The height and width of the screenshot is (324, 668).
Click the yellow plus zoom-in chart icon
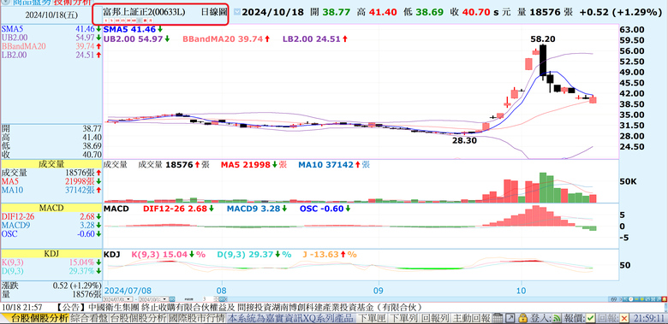[641, 299]
